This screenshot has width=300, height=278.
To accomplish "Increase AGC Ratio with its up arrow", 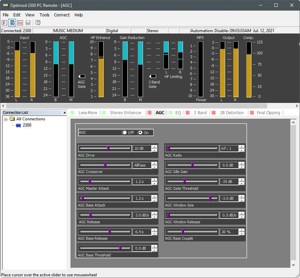I will (242, 147).
